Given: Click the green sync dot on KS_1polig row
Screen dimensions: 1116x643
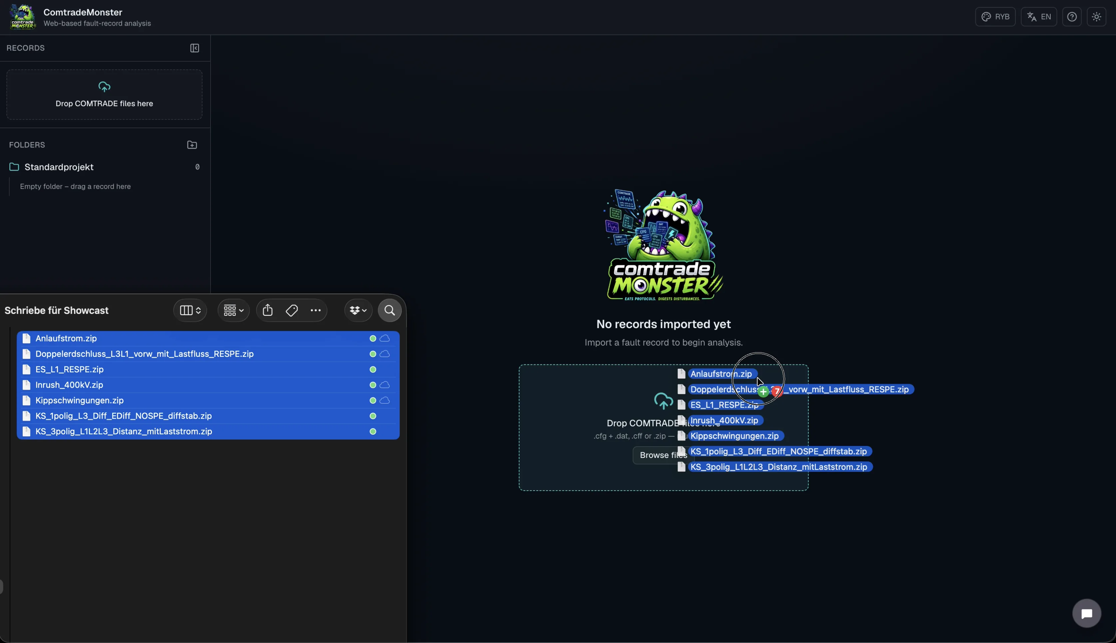Looking at the screenshot, I should pos(372,416).
